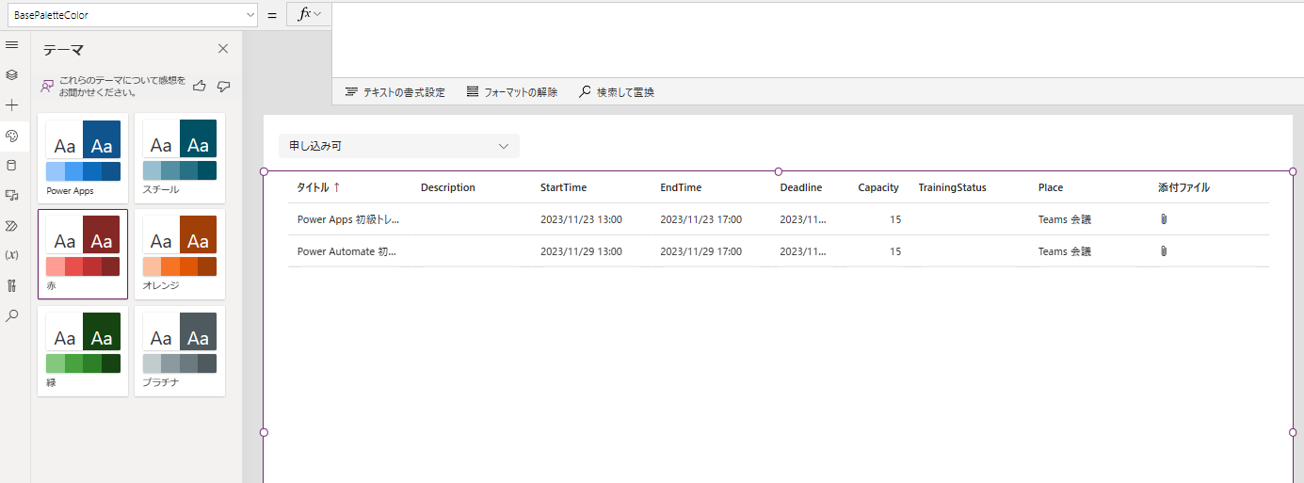Open the BasePaletteColor property dropdown
1304x483 pixels.
(x=131, y=15)
